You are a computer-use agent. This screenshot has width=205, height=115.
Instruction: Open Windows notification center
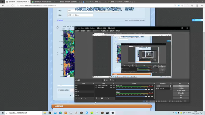click(201, 113)
